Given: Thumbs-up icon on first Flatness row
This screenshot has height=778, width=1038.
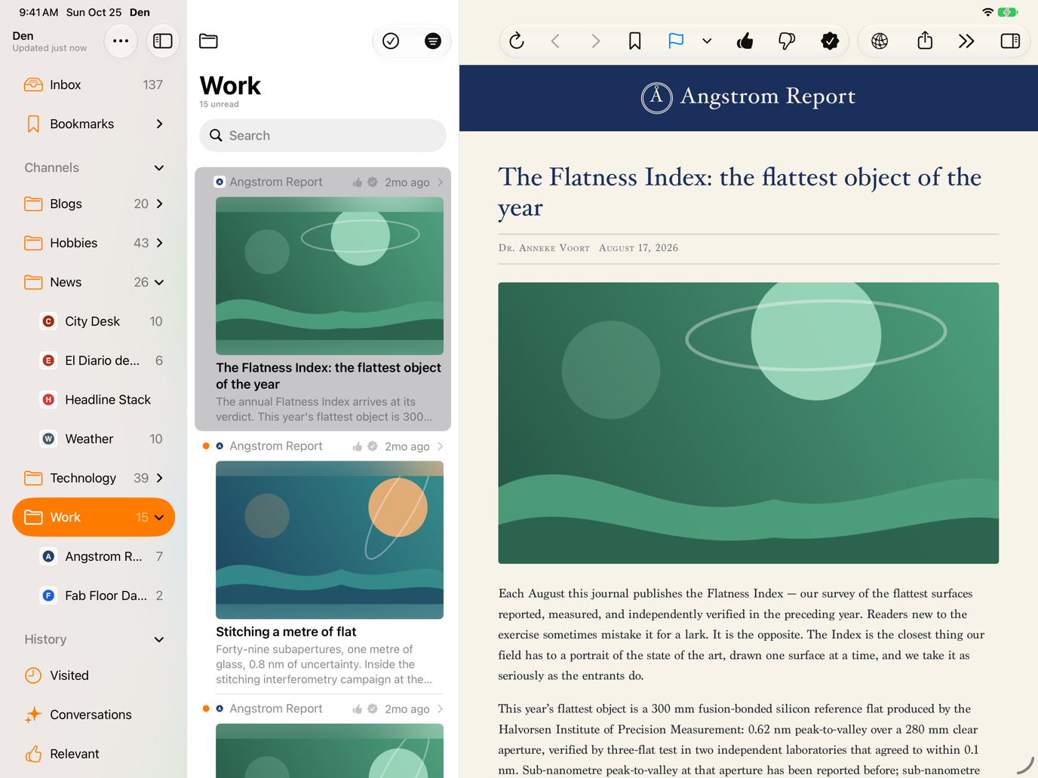Looking at the screenshot, I should pos(358,182).
